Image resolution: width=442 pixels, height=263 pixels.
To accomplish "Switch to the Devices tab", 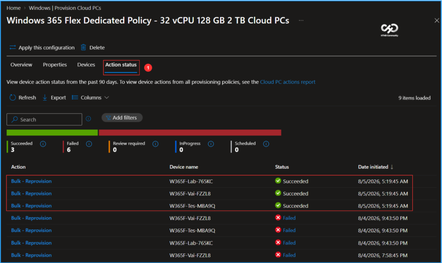I will tap(86, 64).
